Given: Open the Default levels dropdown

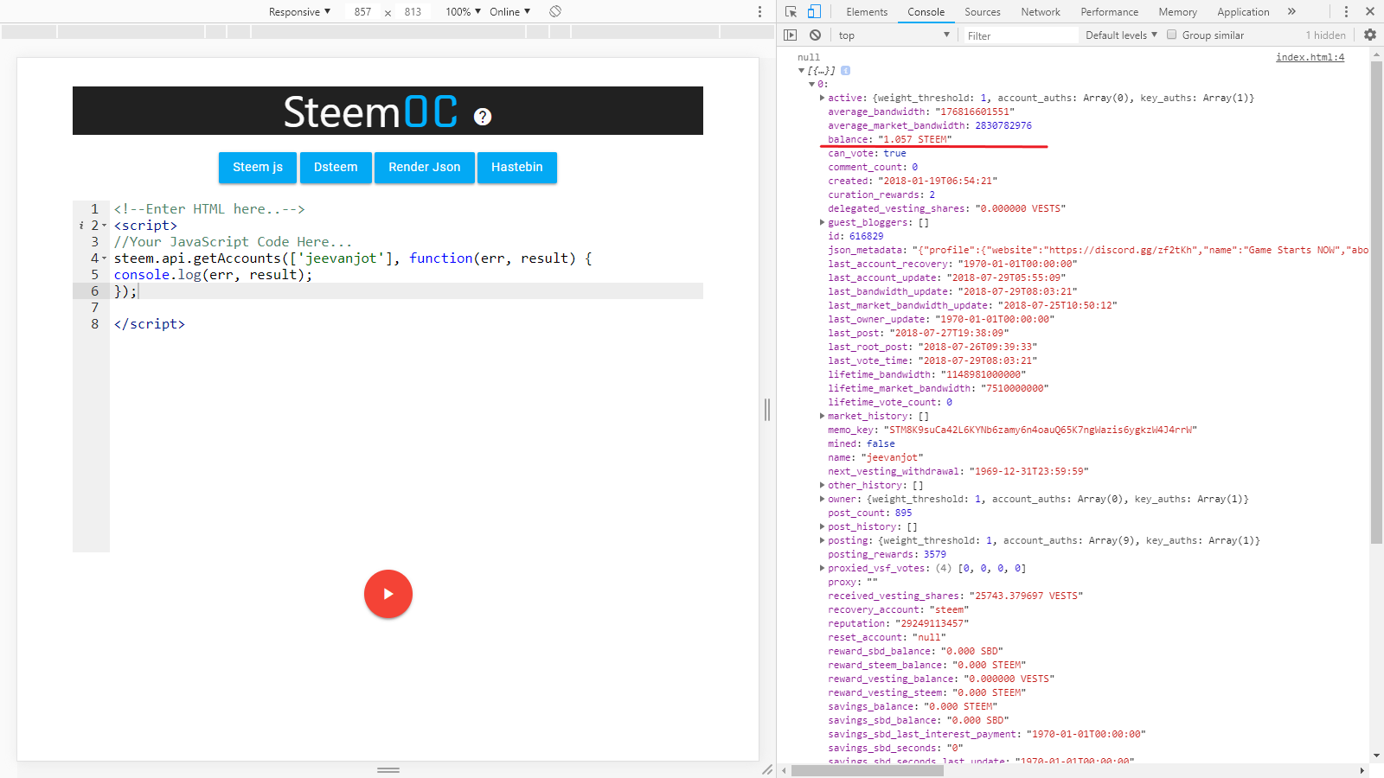Looking at the screenshot, I should (x=1121, y=35).
